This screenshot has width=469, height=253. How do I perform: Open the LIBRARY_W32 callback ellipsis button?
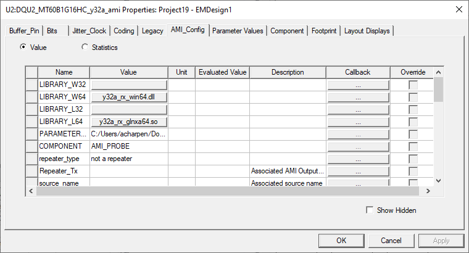coord(359,85)
